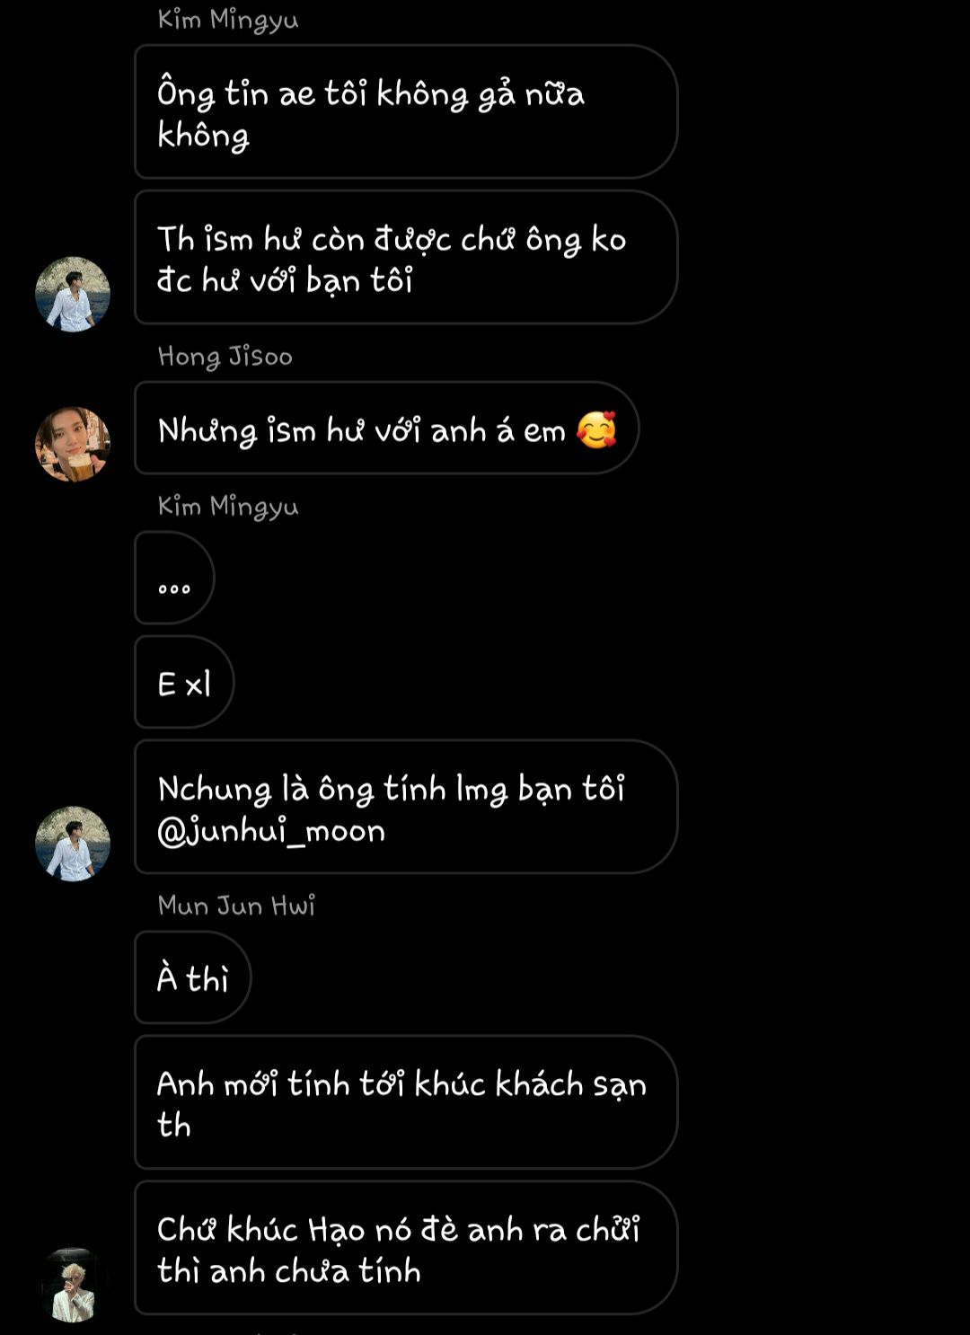The height and width of the screenshot is (1335, 970).
Task: Click the 'Kim Mingyu' name above '...' bubble
Action: [x=228, y=507]
